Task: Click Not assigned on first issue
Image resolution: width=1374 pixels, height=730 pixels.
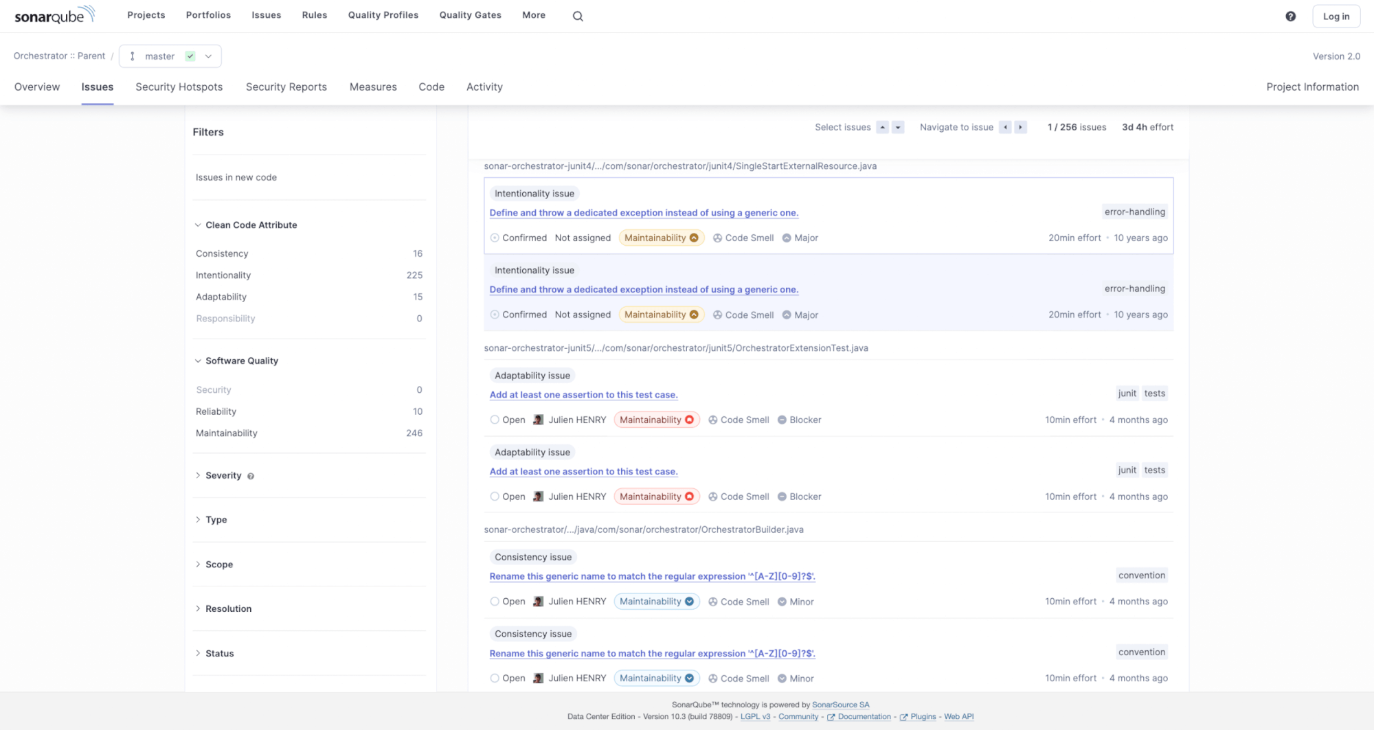Action: coord(583,238)
